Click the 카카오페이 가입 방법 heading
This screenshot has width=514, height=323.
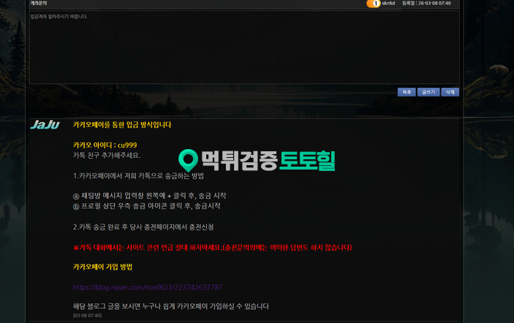[102, 267]
